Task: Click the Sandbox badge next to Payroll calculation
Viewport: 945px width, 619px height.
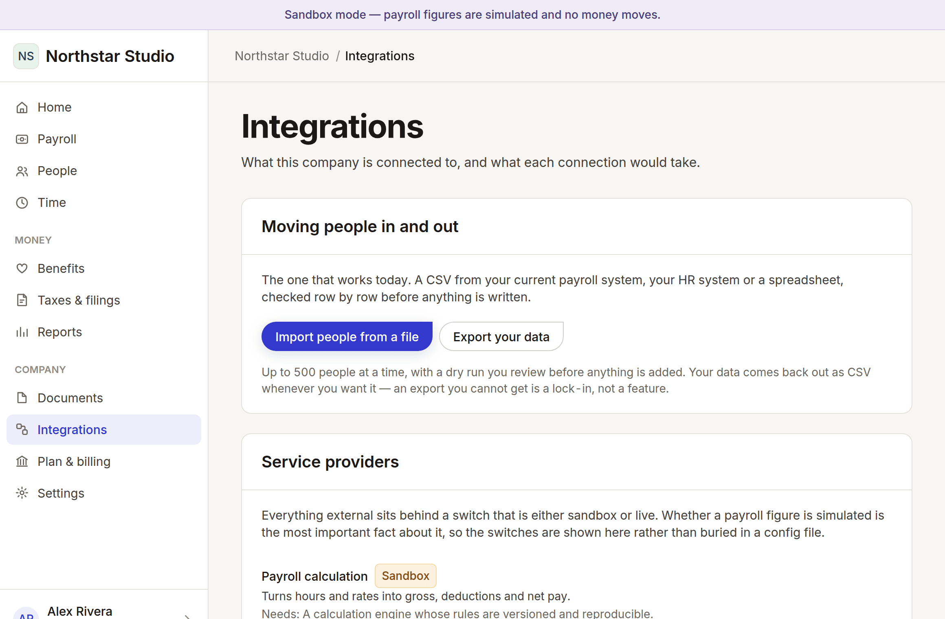Action: [406, 576]
